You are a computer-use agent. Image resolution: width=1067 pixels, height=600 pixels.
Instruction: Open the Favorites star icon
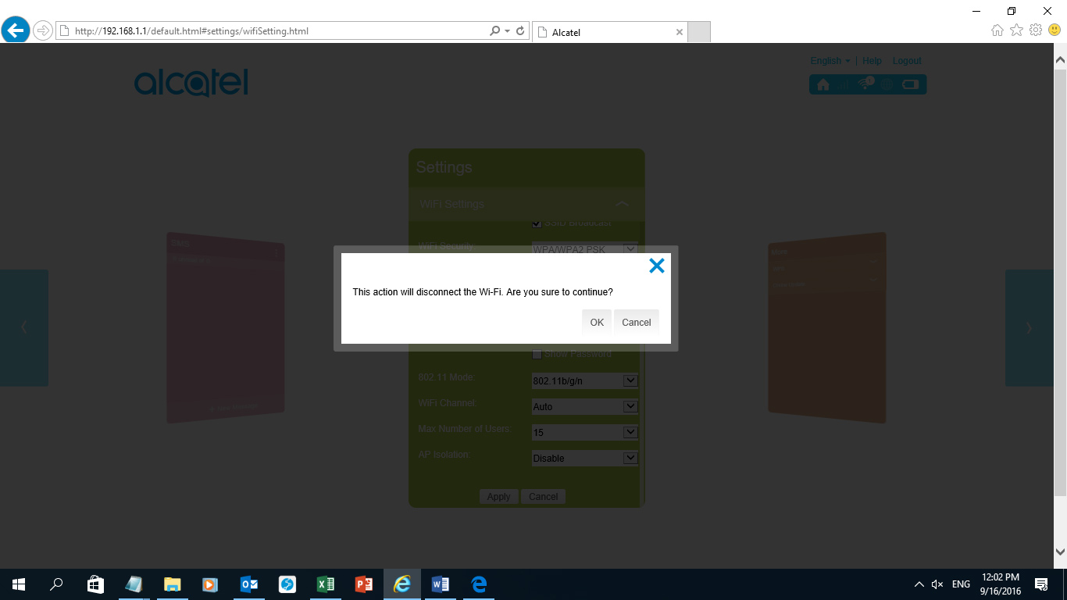coord(1016,30)
